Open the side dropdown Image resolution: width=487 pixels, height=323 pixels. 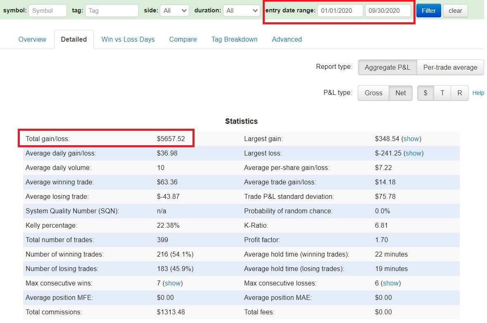tap(175, 11)
